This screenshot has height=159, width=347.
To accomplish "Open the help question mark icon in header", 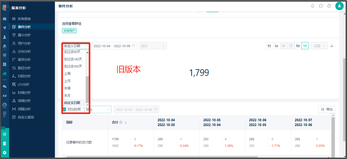I will click(329, 6).
